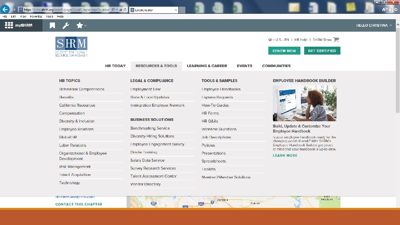Open HR Forms link
This screenshot has width=400, height=225.
(x=210, y=113)
